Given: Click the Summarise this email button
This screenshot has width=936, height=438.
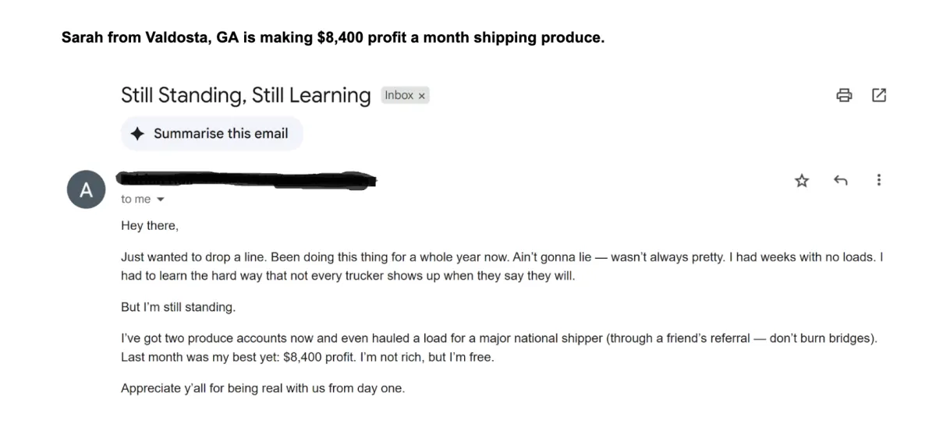Looking at the screenshot, I should click(212, 133).
